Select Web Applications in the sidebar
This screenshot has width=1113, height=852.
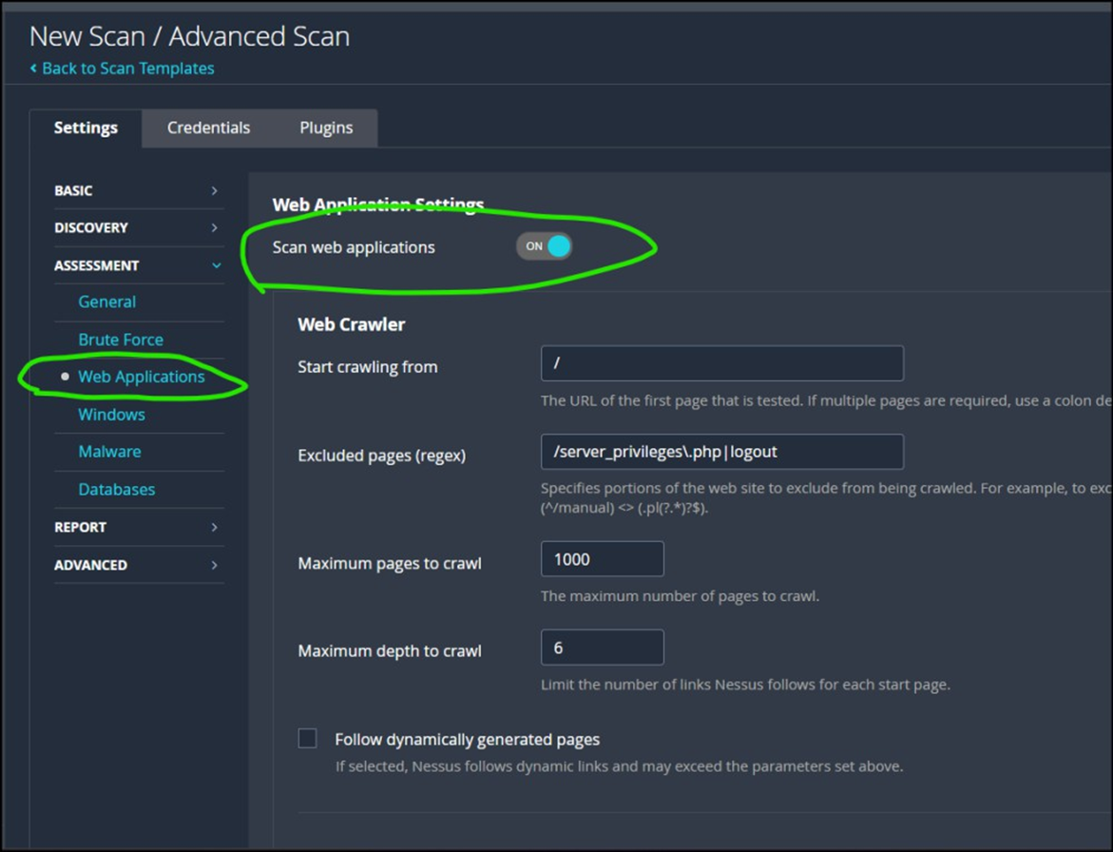(142, 377)
